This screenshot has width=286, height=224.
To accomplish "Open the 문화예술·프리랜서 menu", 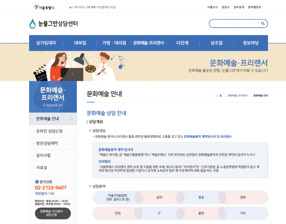I will [148, 43].
